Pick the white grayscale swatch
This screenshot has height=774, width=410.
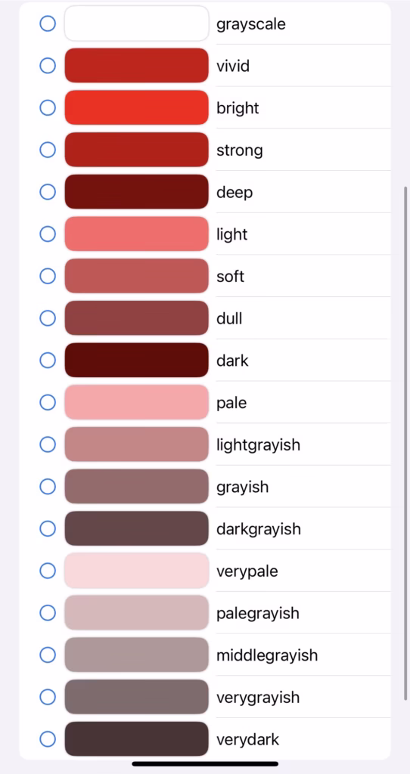coord(137,23)
